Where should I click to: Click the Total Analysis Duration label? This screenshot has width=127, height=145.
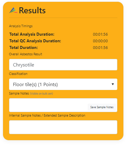(32, 34)
